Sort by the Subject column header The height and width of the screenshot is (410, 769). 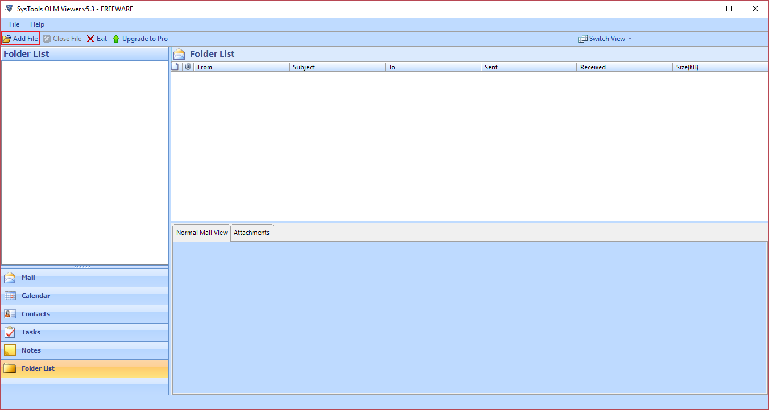pyautogui.click(x=337, y=67)
